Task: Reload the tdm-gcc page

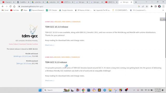Action: click(x=10, y=6)
